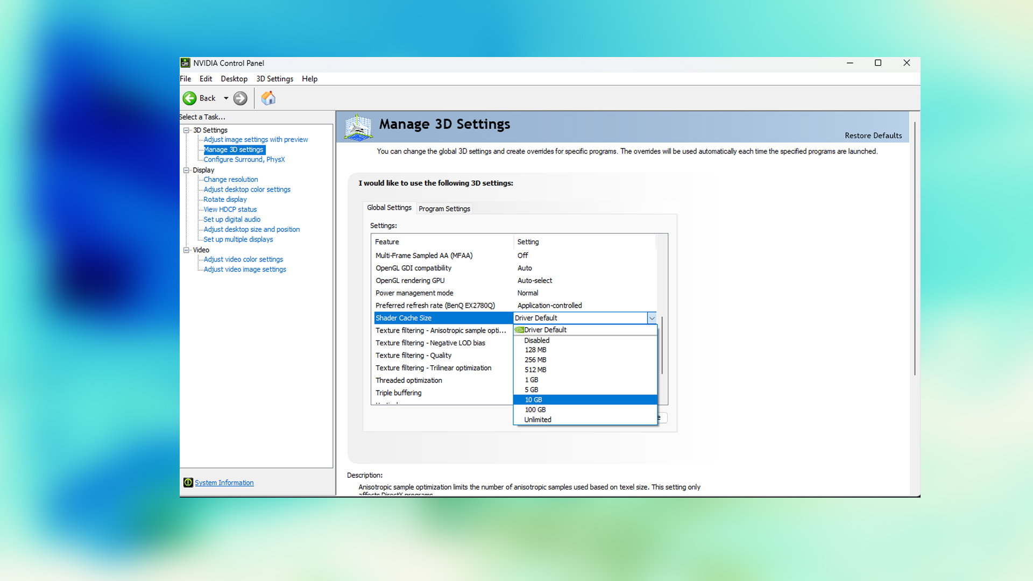Select Power management mode row

click(515, 293)
